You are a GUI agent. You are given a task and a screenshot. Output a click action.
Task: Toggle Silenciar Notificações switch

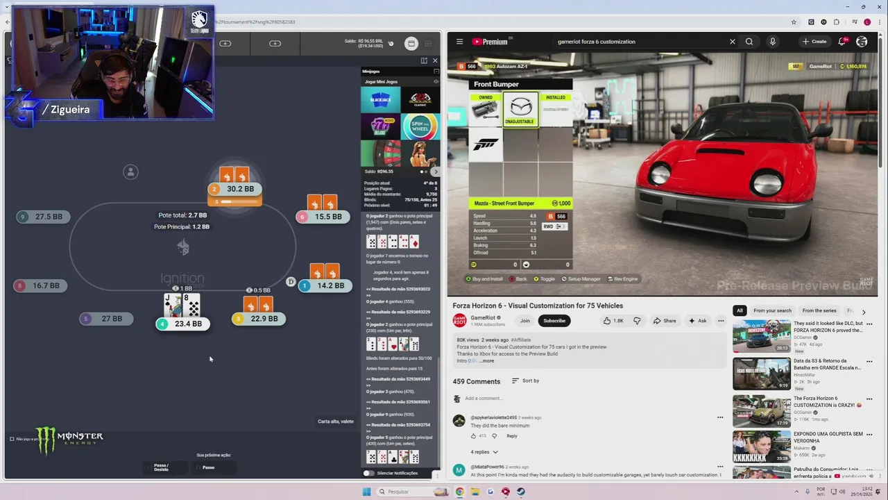tap(368, 473)
